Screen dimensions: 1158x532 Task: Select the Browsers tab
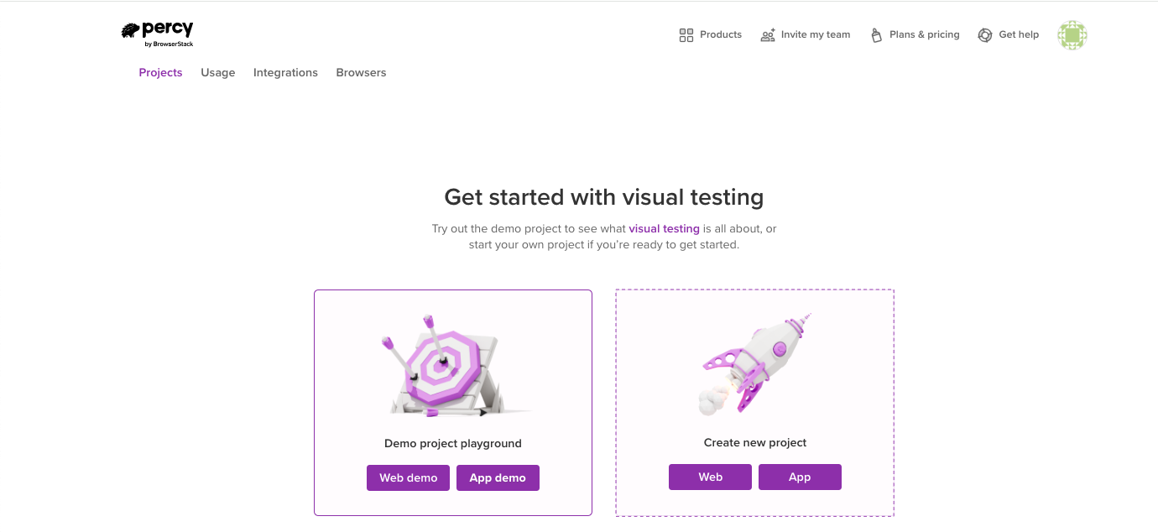click(x=361, y=73)
